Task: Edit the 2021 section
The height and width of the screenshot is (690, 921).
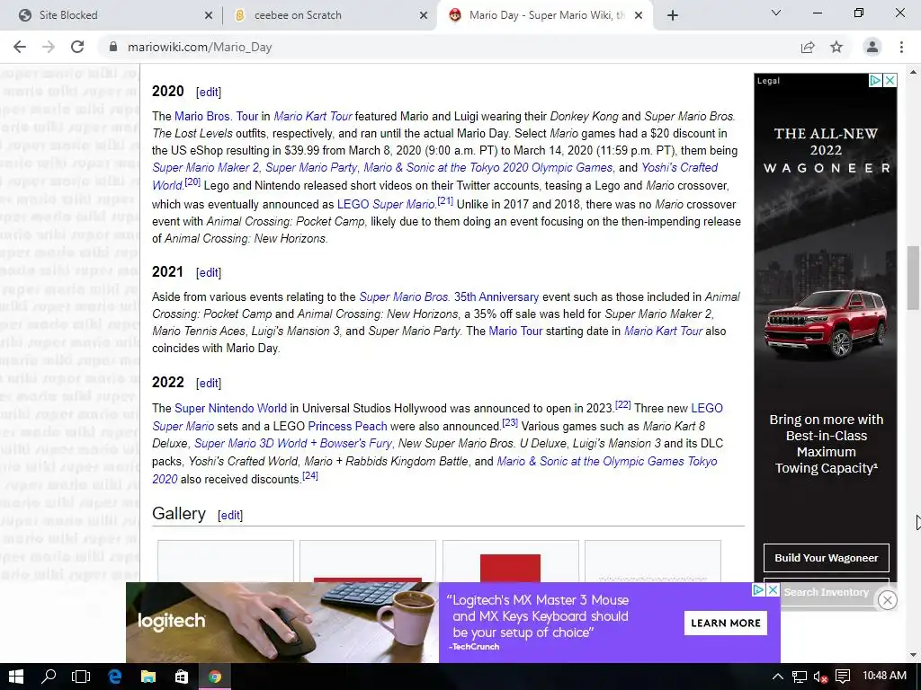Action: coord(209,273)
